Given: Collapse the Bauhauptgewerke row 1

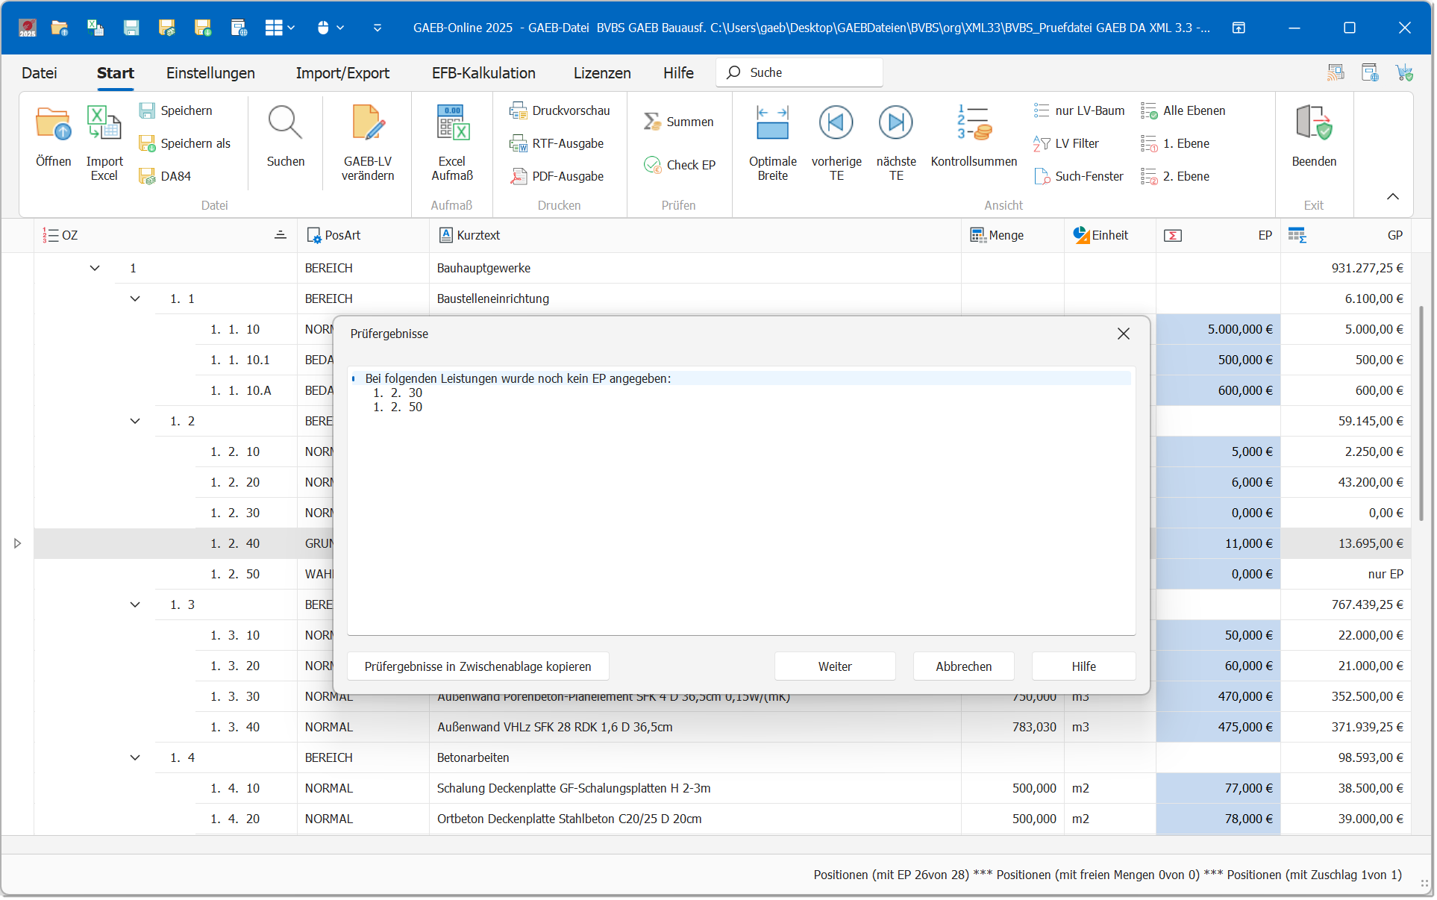Looking at the screenshot, I should pyautogui.click(x=95, y=268).
